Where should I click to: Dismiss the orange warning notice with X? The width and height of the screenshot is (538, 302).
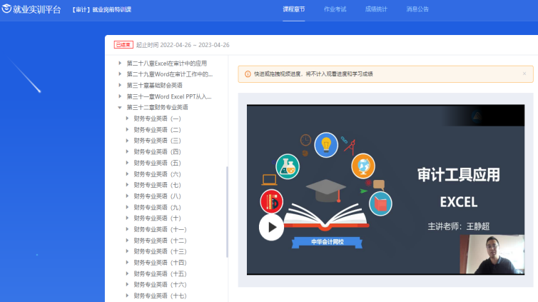tap(524, 74)
